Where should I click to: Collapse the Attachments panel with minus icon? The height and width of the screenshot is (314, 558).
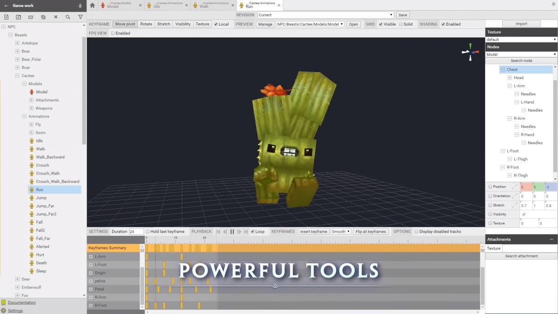tap(551, 239)
